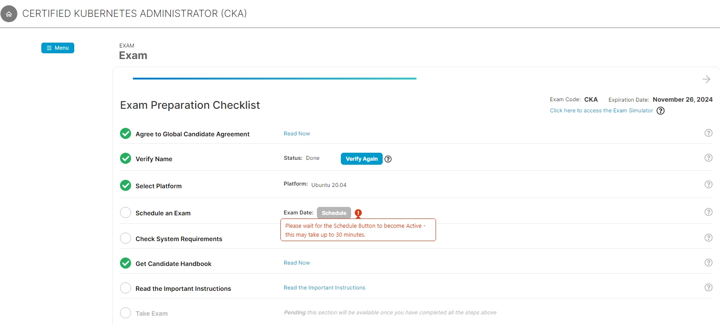Viewport: 720px width, 325px height.
Task: Open help icon next to Exam Simulator link
Action: point(660,111)
